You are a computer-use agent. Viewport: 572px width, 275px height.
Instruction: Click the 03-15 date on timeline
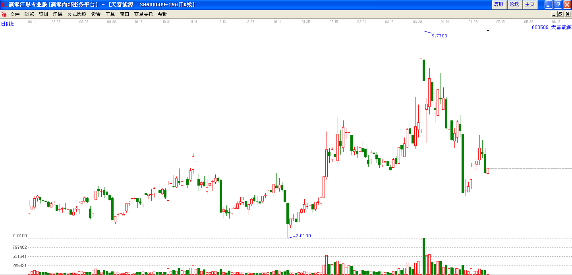click(389, 22)
